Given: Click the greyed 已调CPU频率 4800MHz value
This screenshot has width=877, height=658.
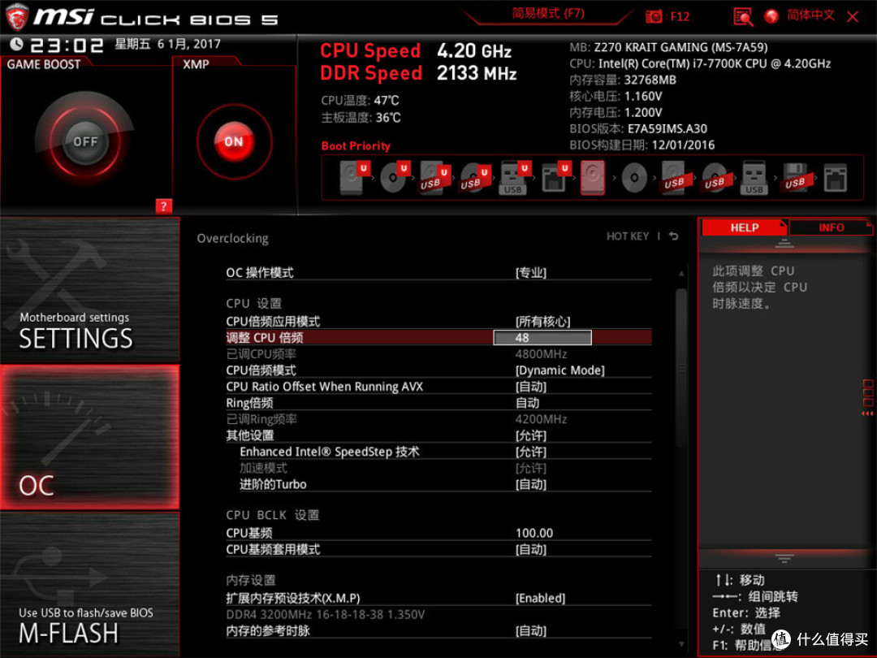Looking at the screenshot, I should (541, 353).
